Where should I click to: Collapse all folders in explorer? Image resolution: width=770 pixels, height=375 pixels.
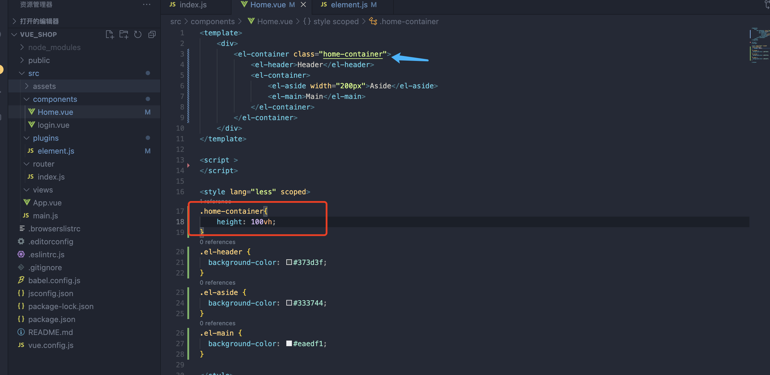pos(152,34)
